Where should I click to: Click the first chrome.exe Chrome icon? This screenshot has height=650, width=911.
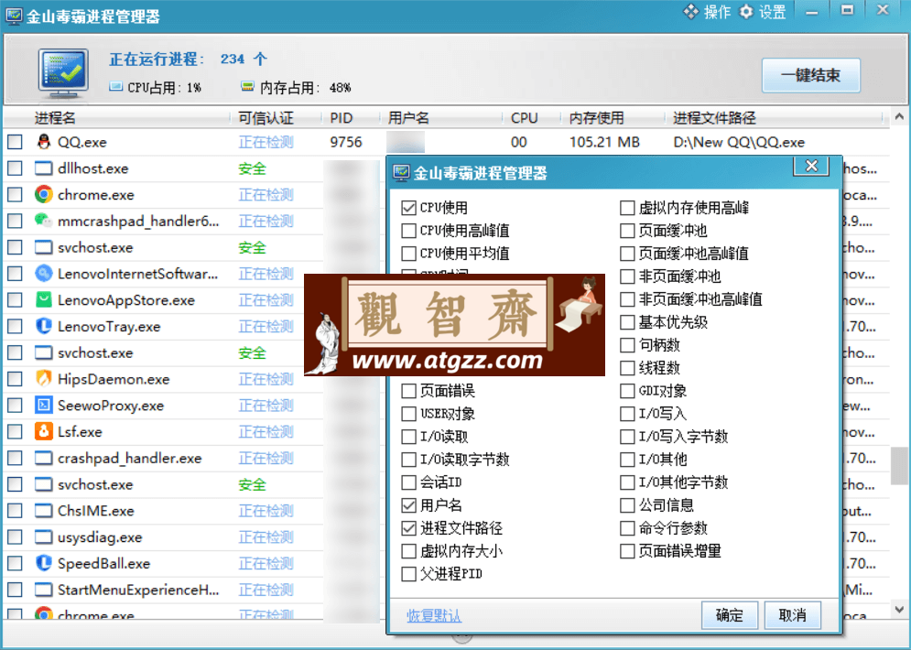click(44, 195)
